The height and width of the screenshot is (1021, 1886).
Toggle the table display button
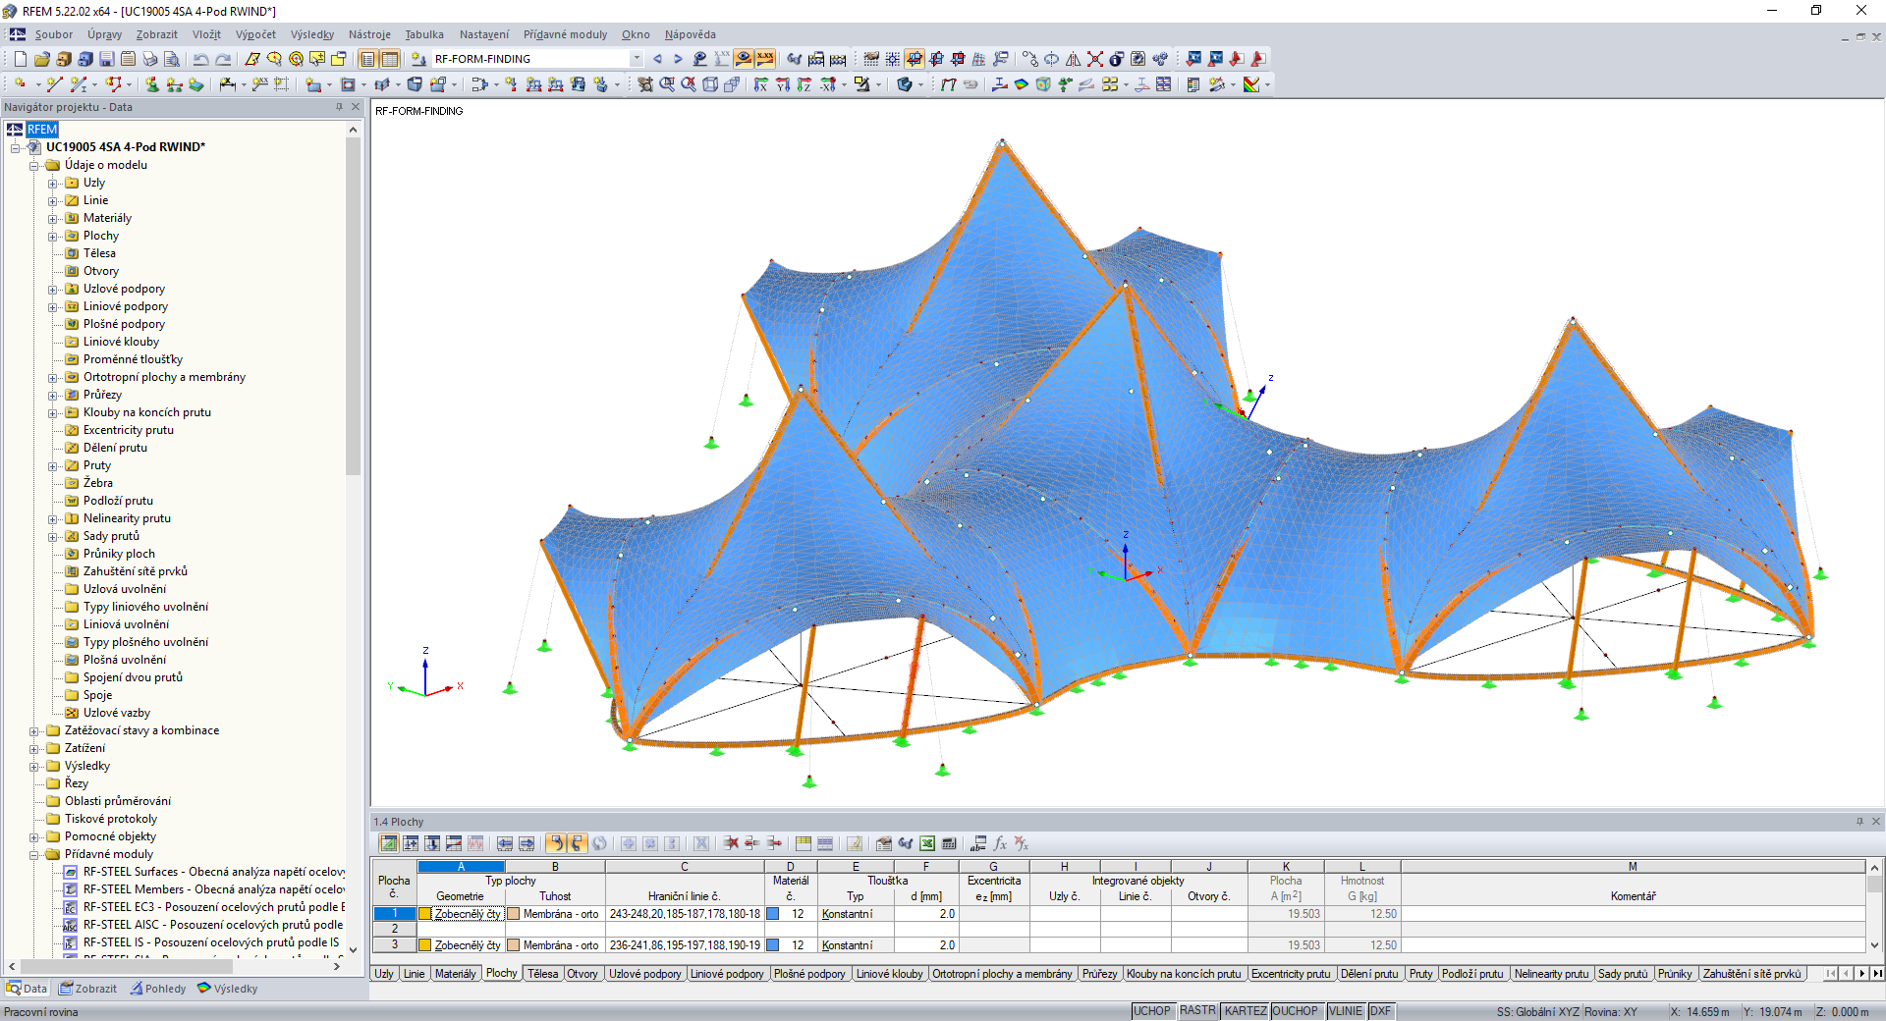(x=390, y=59)
